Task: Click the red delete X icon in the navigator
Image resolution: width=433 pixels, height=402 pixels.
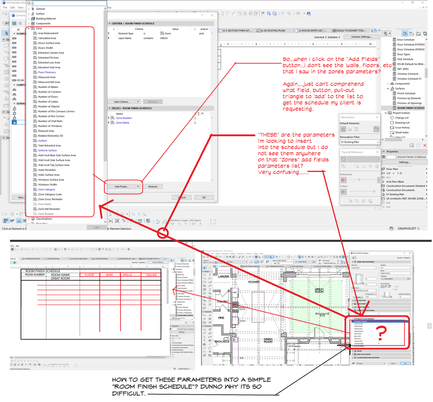Action: coord(425,145)
